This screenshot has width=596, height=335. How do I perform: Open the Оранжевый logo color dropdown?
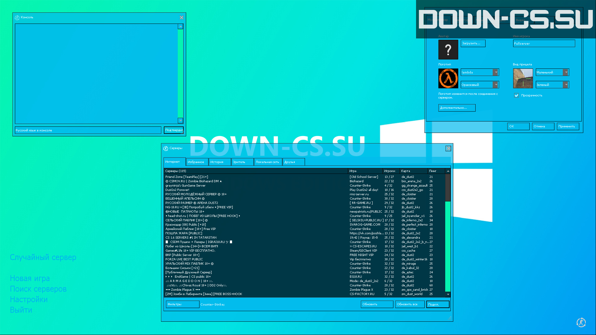pyautogui.click(x=480, y=85)
